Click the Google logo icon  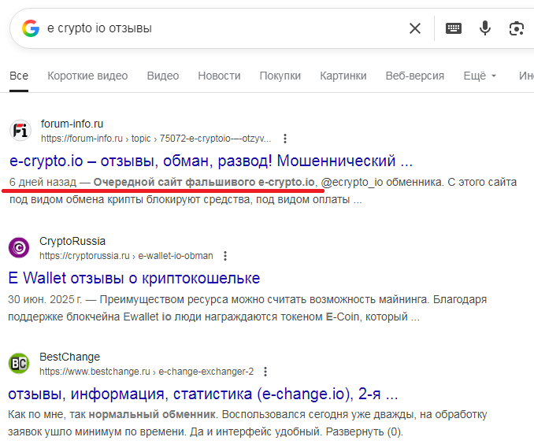(x=31, y=28)
